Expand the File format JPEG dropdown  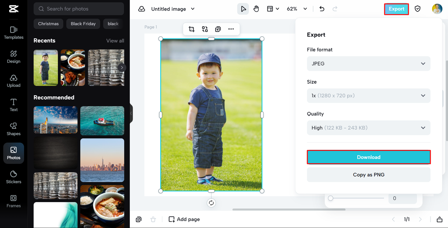pyautogui.click(x=369, y=64)
